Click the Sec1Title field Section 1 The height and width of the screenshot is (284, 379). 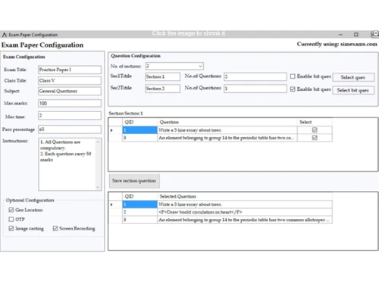162,76
